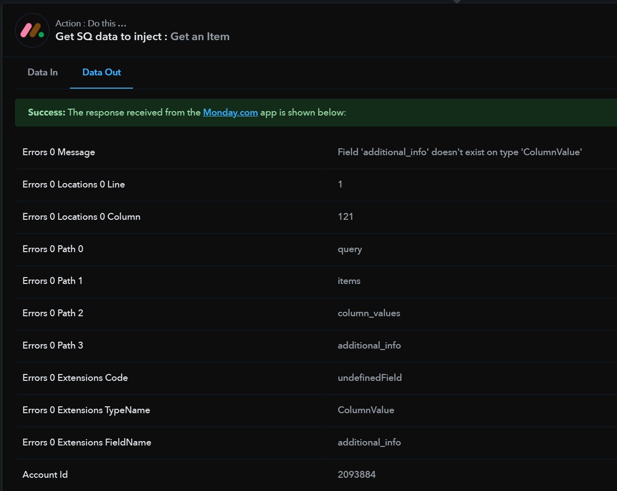The width and height of the screenshot is (617, 491).
Task: Select the 'undefinedField' extensions code value
Action: coord(370,378)
